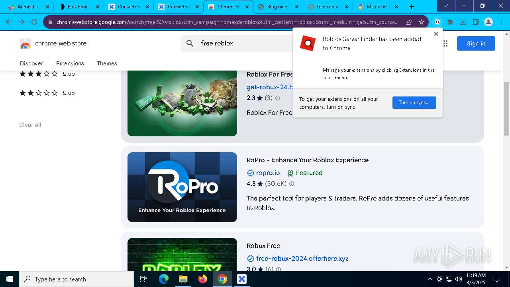Image resolution: width=510 pixels, height=287 pixels.
Task: Open the Chrome three-dot menu
Action: pos(501,22)
